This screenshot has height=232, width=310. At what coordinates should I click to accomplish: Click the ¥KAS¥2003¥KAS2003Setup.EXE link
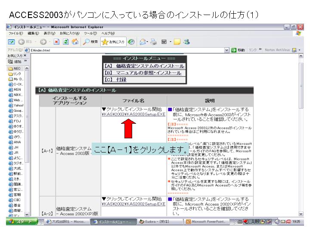(133, 114)
